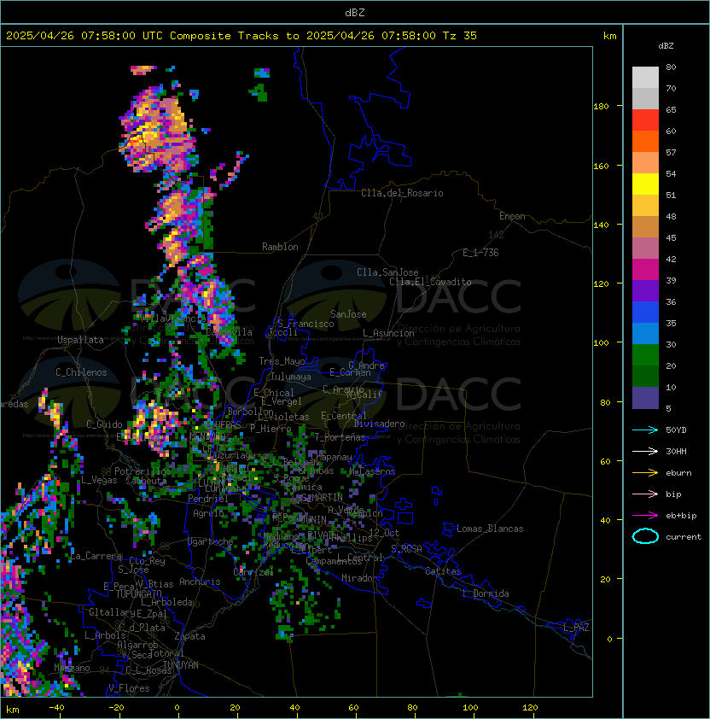
Task: Click the '180' km tick on right axis
Action: (601, 107)
